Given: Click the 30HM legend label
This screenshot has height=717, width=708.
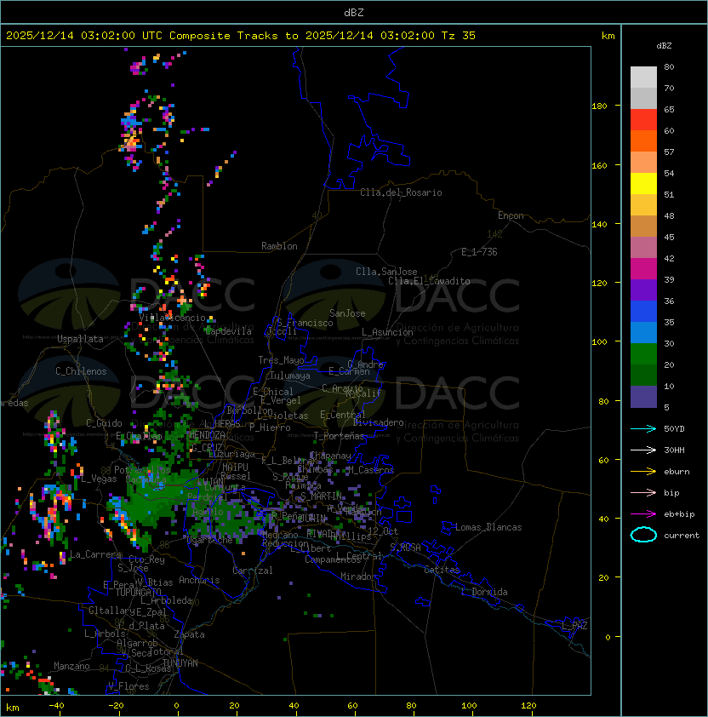Looking at the screenshot, I should click(674, 450).
